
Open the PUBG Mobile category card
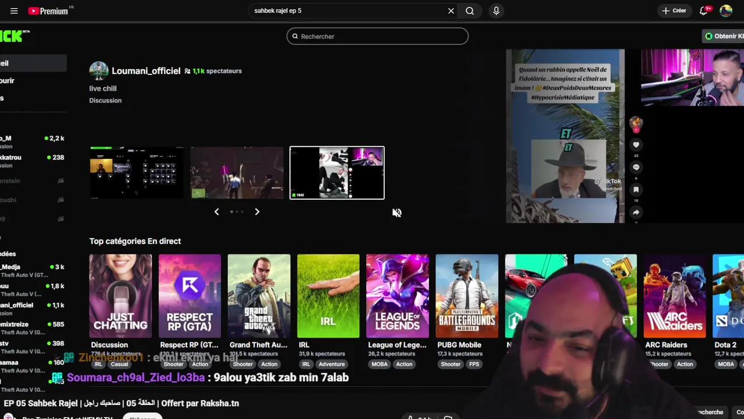467,296
